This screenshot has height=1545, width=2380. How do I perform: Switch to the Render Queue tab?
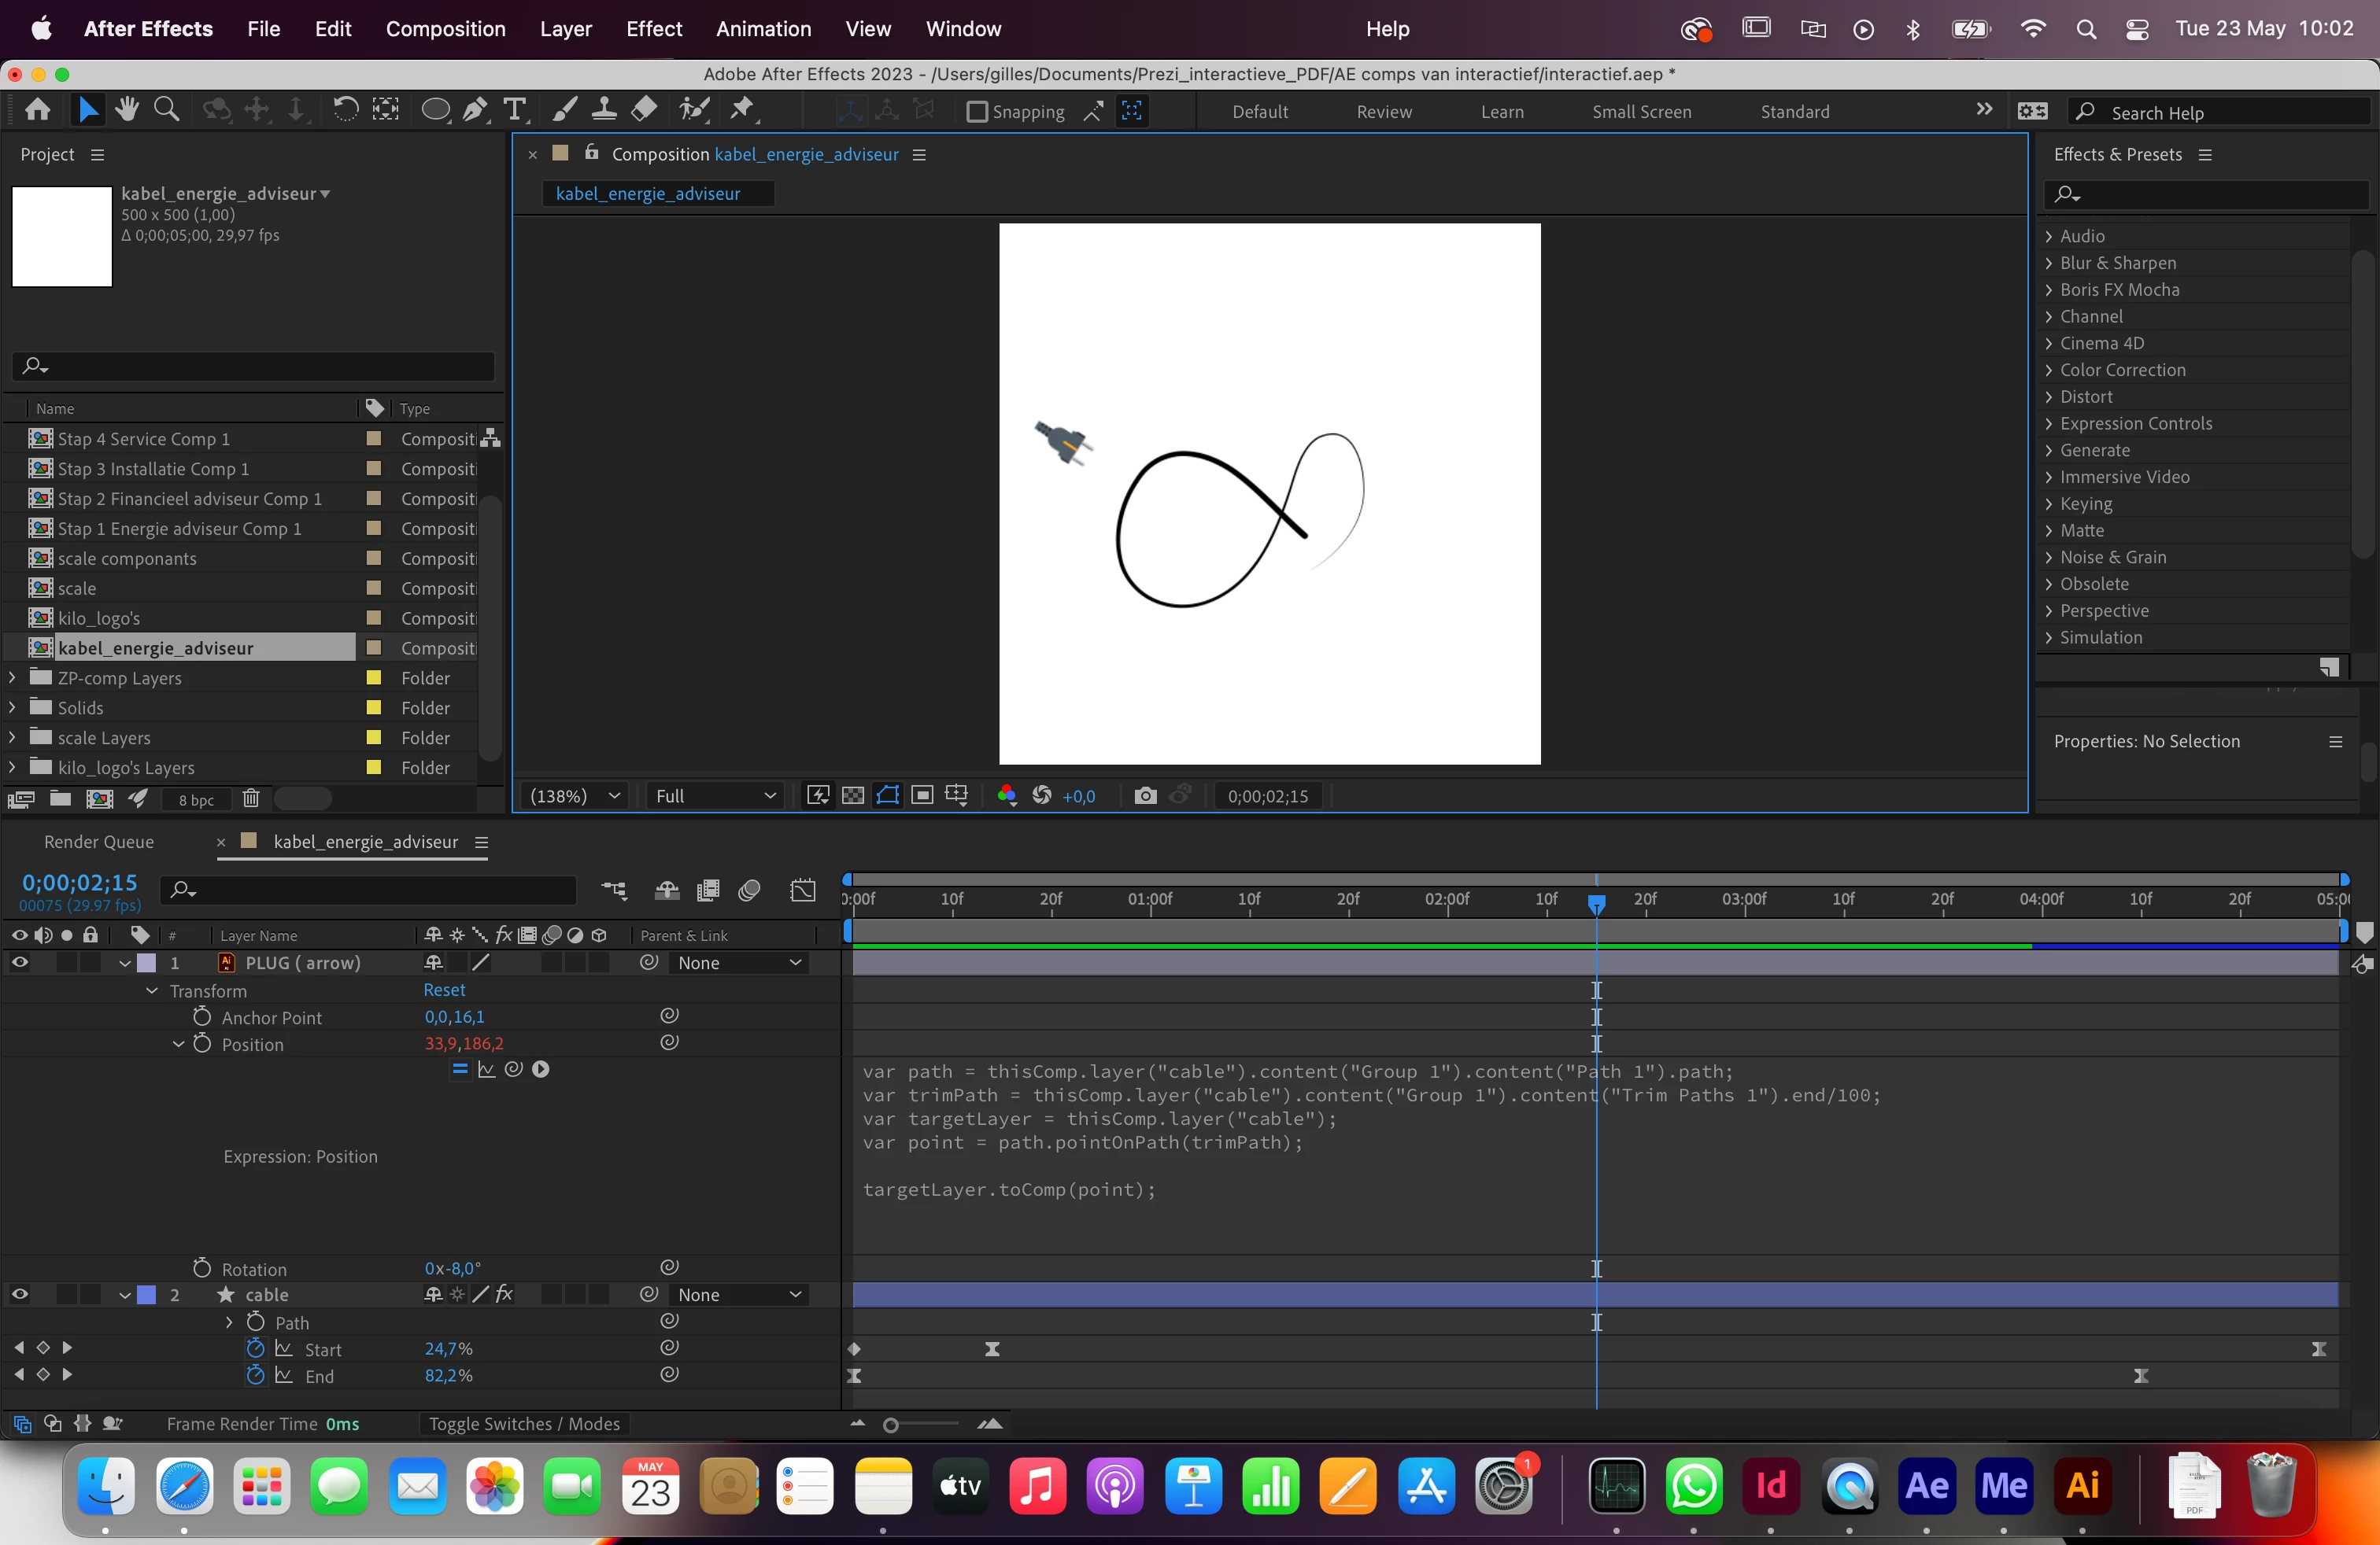click(99, 842)
